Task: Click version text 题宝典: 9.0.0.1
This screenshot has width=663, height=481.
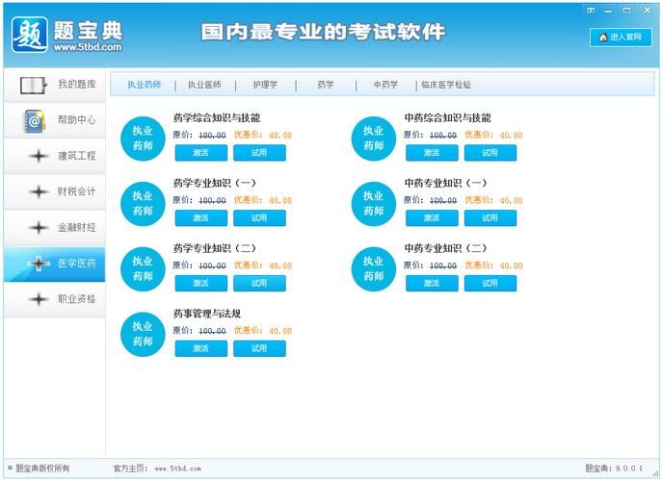Action: click(x=614, y=468)
